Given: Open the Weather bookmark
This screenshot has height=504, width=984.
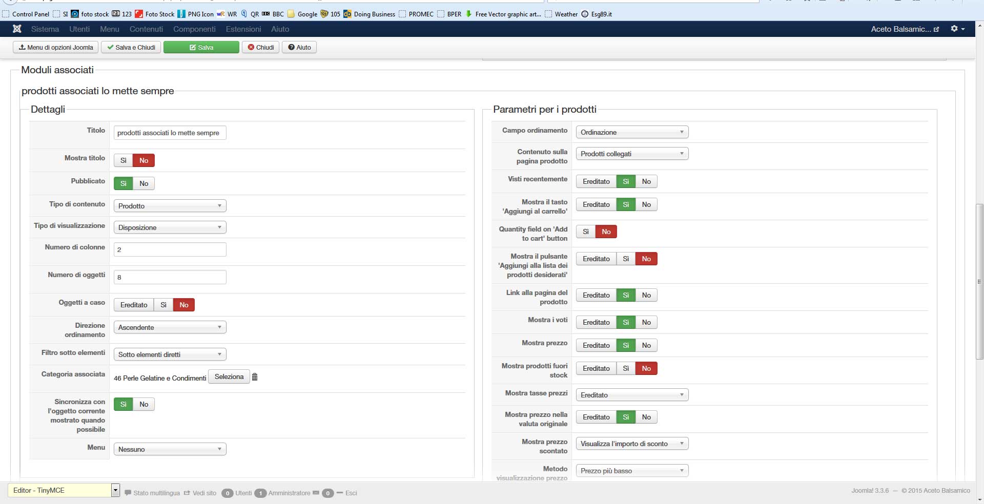Looking at the screenshot, I should tap(561, 14).
